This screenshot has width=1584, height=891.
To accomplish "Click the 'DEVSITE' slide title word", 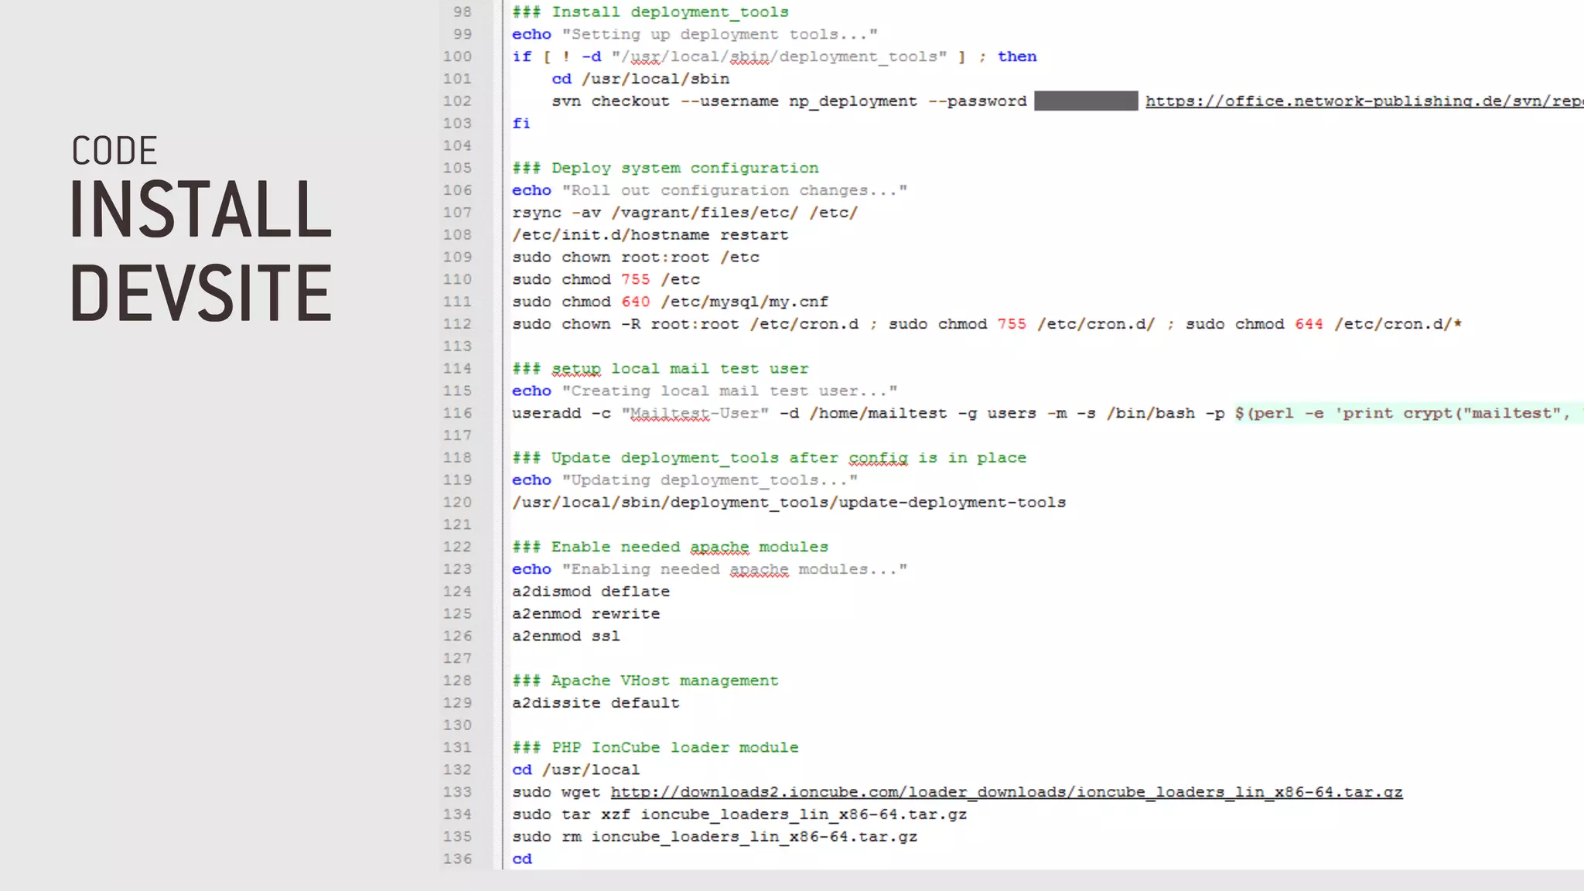I will 201,292.
